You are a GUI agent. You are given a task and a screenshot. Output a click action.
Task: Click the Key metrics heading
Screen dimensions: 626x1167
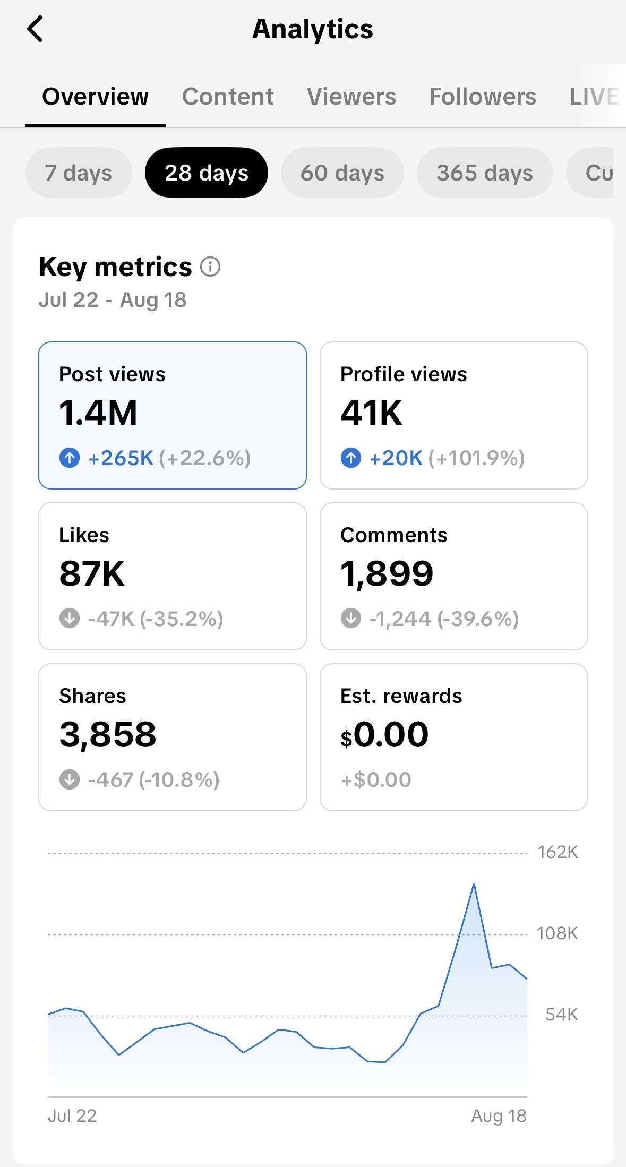coord(115,267)
